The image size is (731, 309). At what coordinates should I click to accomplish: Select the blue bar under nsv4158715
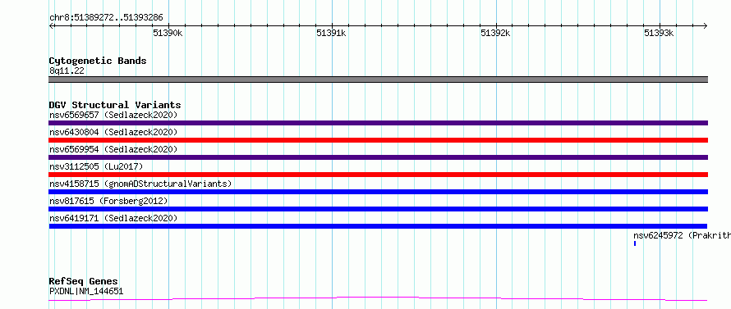pyautogui.click(x=379, y=192)
